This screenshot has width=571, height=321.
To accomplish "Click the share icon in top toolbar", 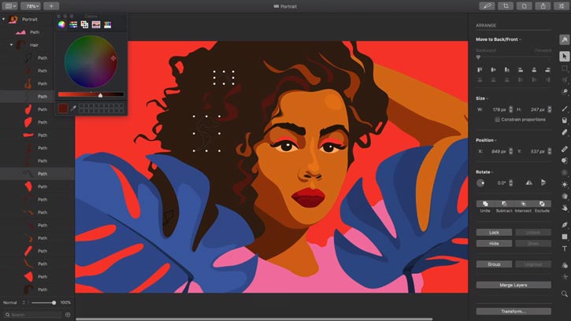I will (x=543, y=6).
